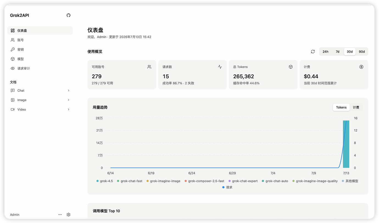The height and width of the screenshot is (223, 379).
Task: Select the 24h time range
Action: click(x=325, y=52)
